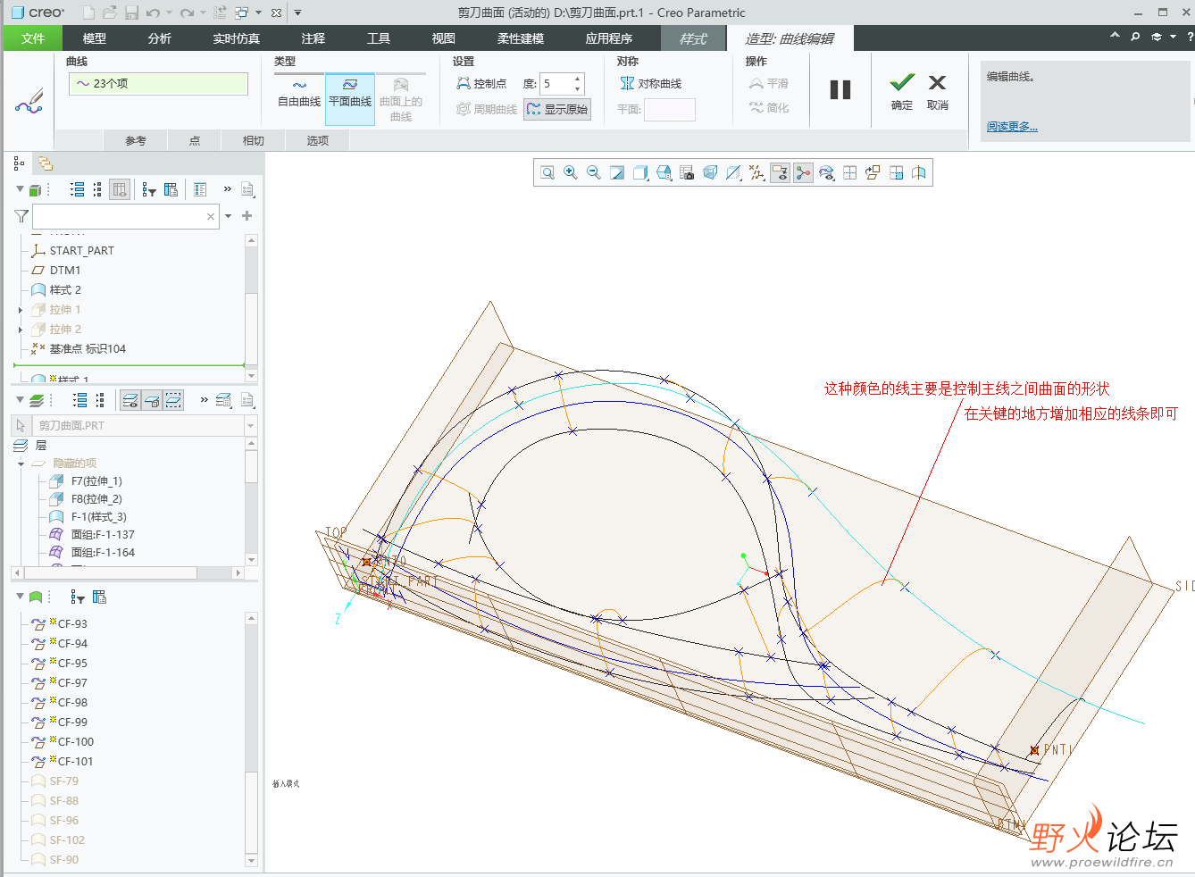Open the 选项 panel tab
This screenshot has width=1195, height=877.
[x=318, y=140]
